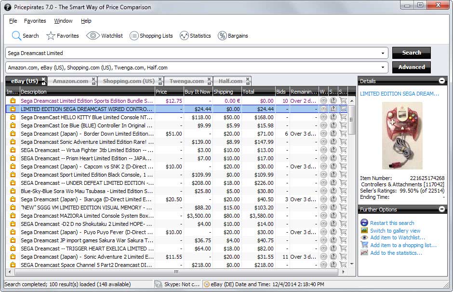Open Favorites from the star toolbar icon

[x=62, y=36]
